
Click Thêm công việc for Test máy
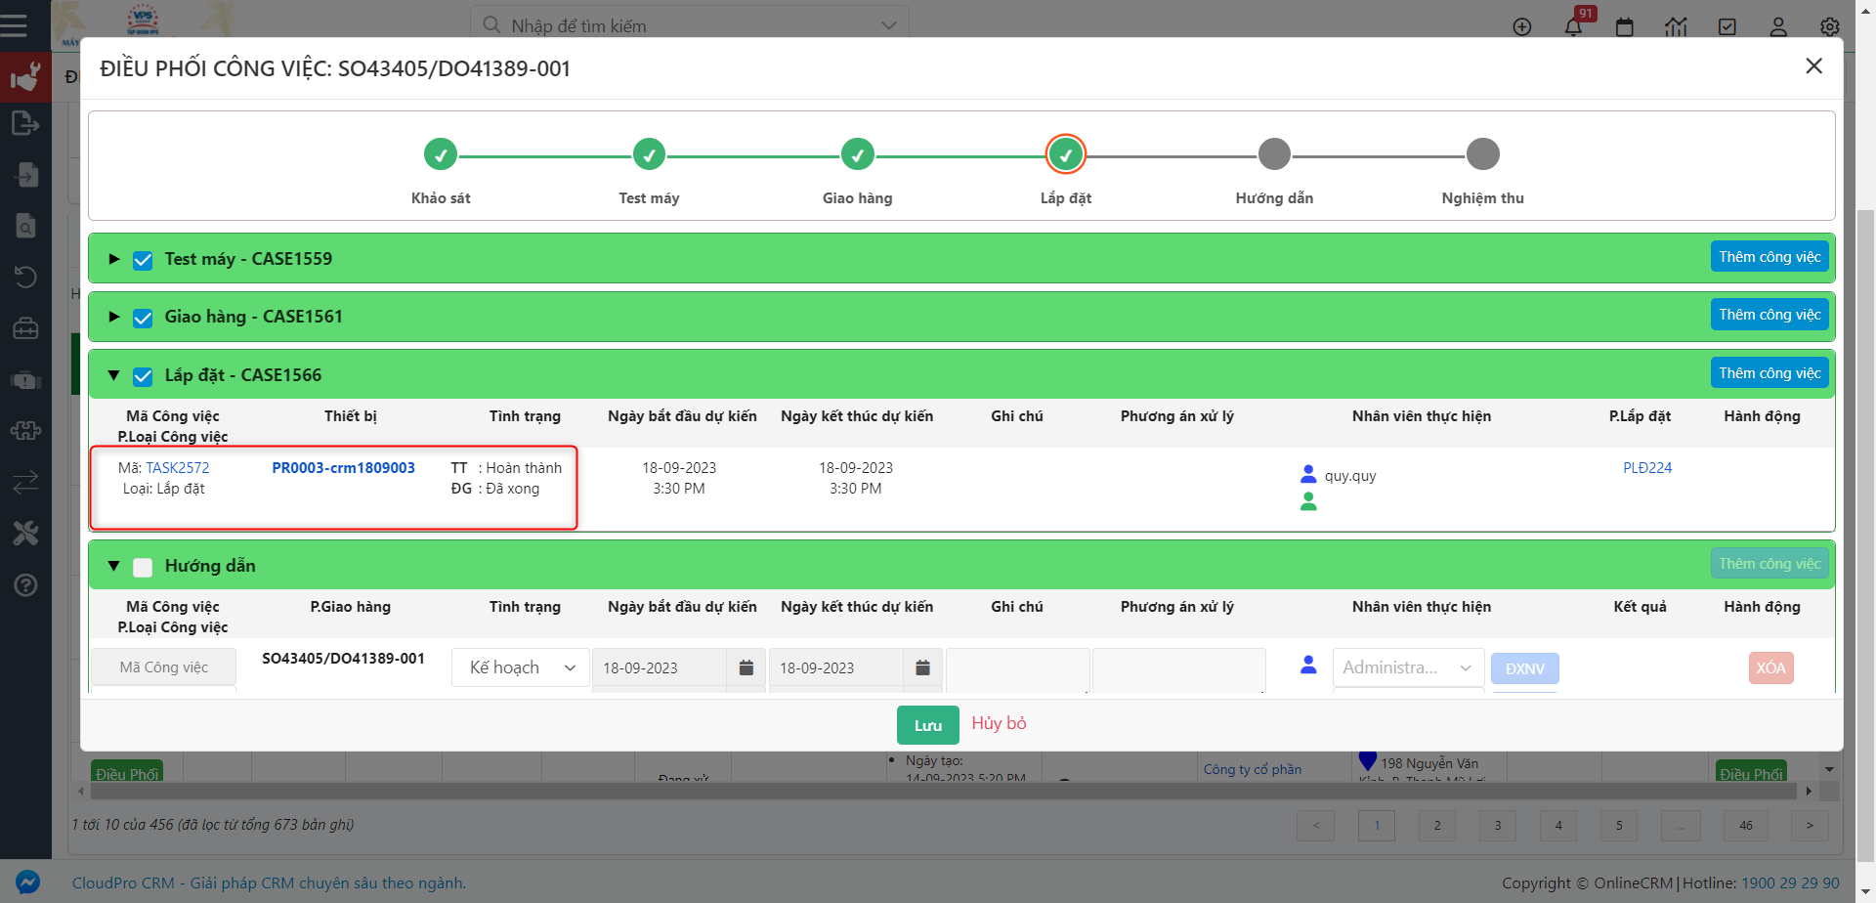click(x=1769, y=257)
